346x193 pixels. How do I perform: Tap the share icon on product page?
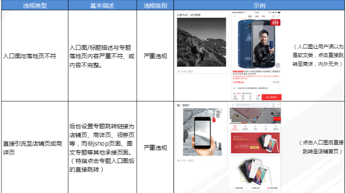tap(274, 16)
